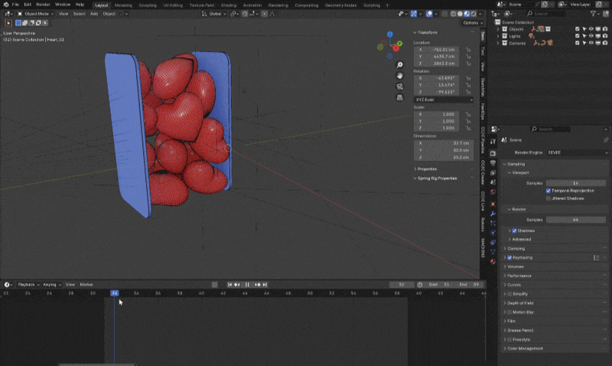Select the box select tool icon

click(x=8, y=23)
